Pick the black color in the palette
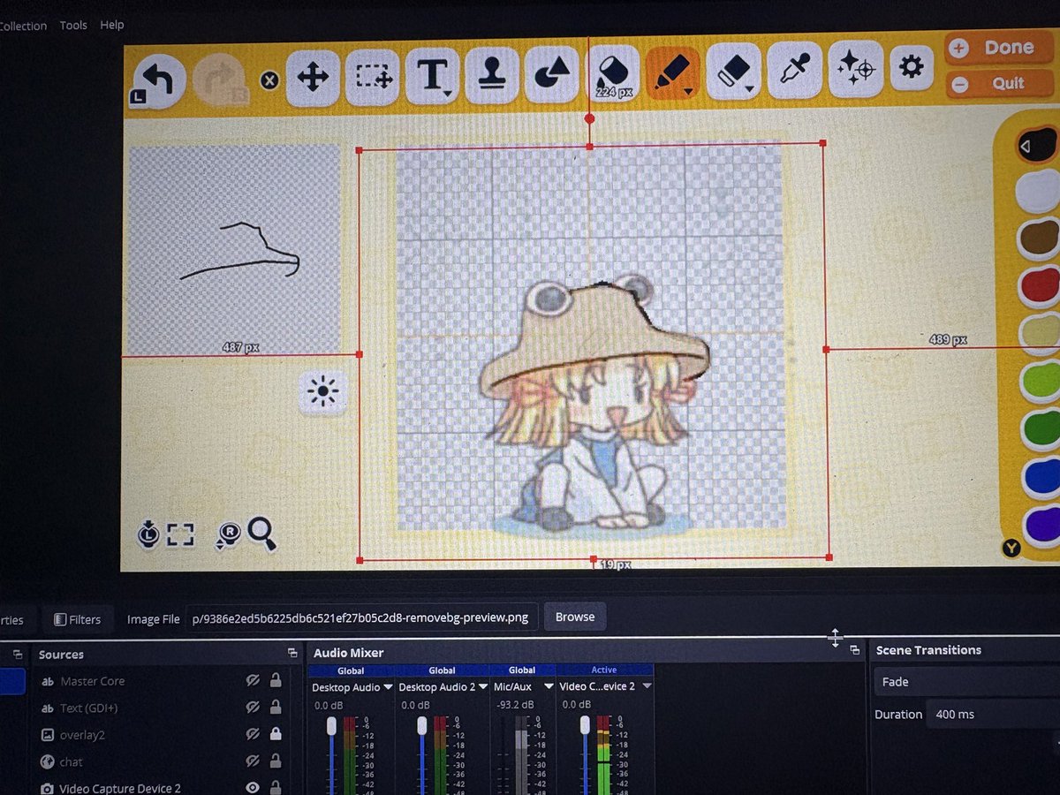 point(1038,145)
